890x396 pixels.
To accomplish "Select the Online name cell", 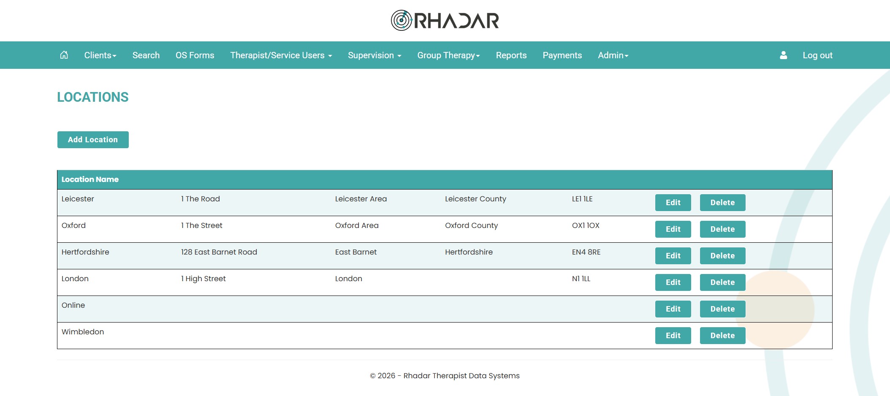I will pyautogui.click(x=73, y=305).
